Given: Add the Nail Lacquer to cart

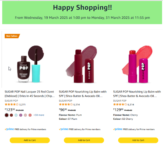Looking at the screenshot, I should click(30, 140).
